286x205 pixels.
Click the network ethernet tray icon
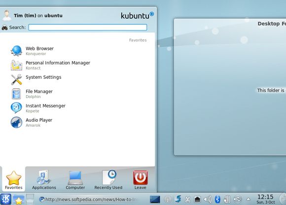point(197,200)
